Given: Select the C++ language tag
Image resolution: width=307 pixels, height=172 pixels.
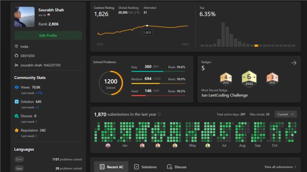Looking at the screenshot, I should (19, 159).
